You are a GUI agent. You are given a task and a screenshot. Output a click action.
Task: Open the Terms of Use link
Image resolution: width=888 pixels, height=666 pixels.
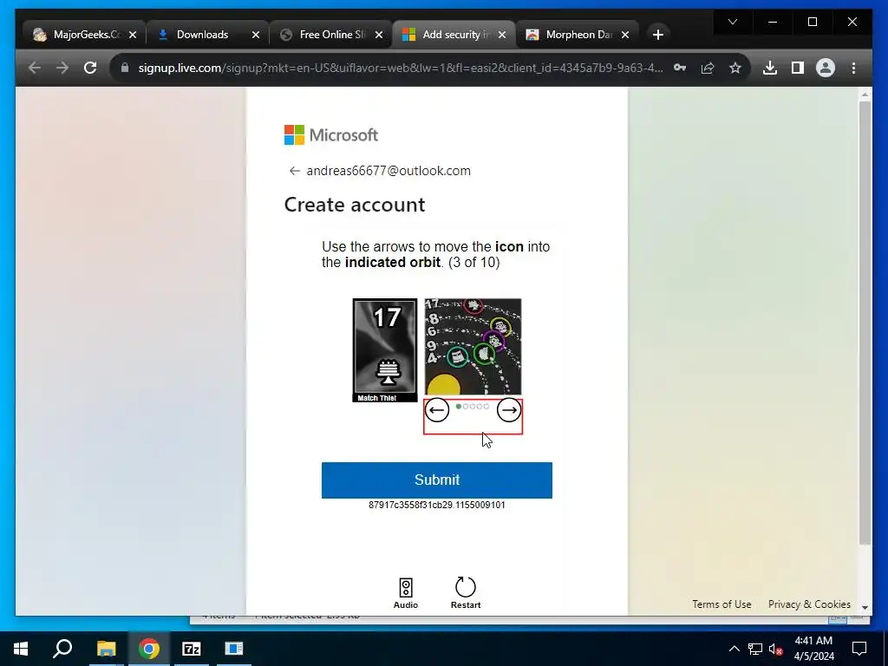coord(721,604)
